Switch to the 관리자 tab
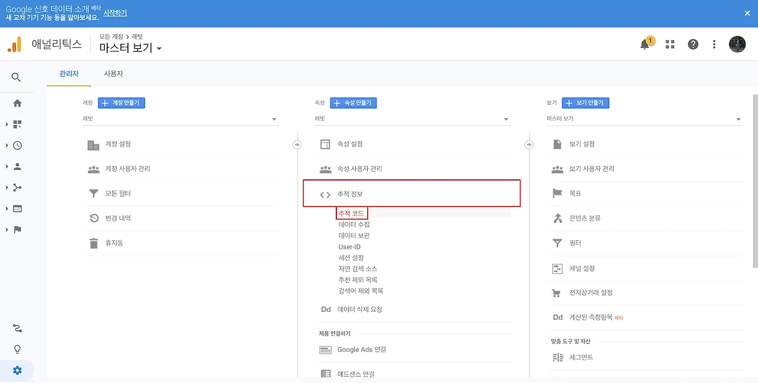 pos(69,74)
